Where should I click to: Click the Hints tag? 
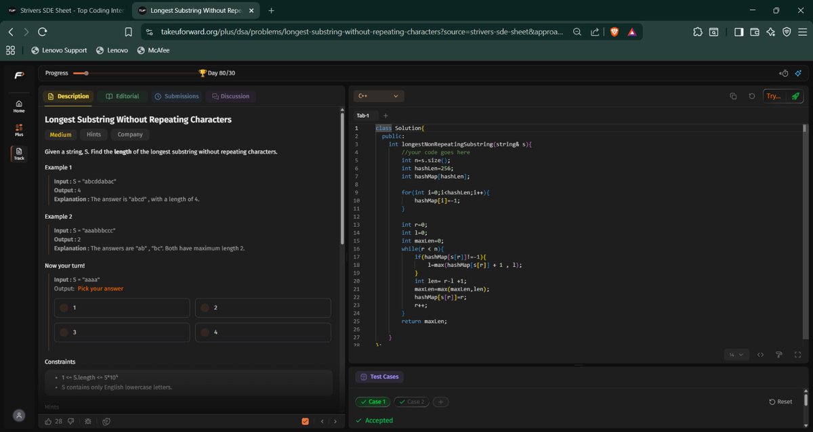pyautogui.click(x=93, y=135)
